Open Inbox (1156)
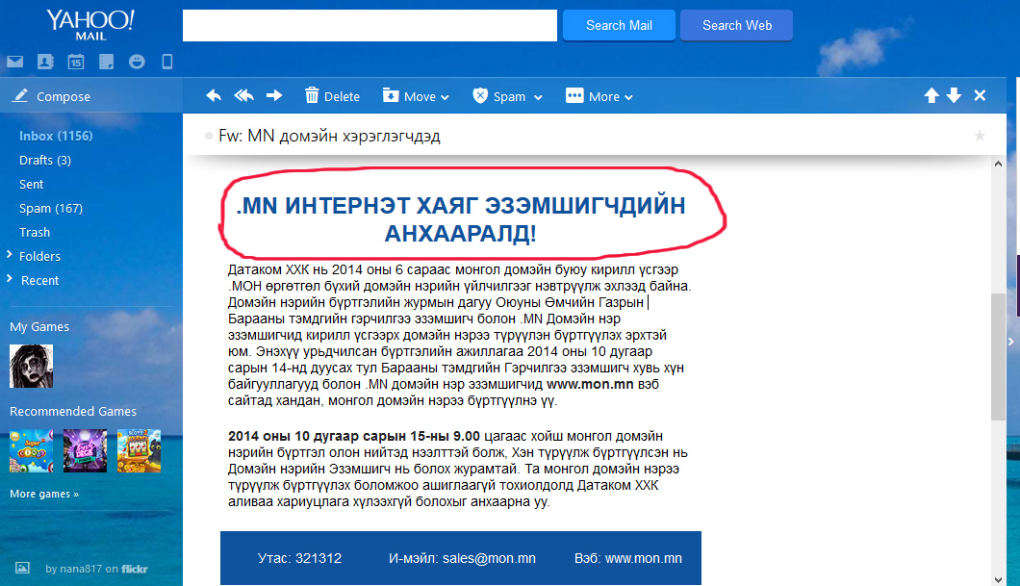Screen dimensions: 1020x586 [56, 136]
